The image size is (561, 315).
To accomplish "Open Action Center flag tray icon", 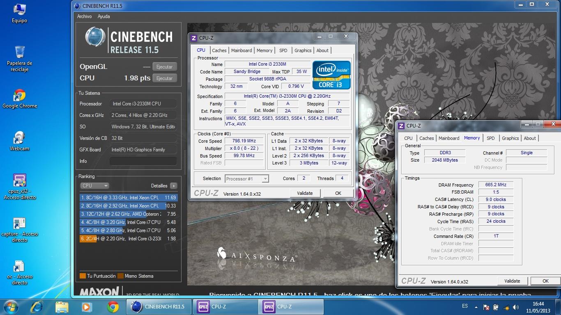I will [486, 307].
